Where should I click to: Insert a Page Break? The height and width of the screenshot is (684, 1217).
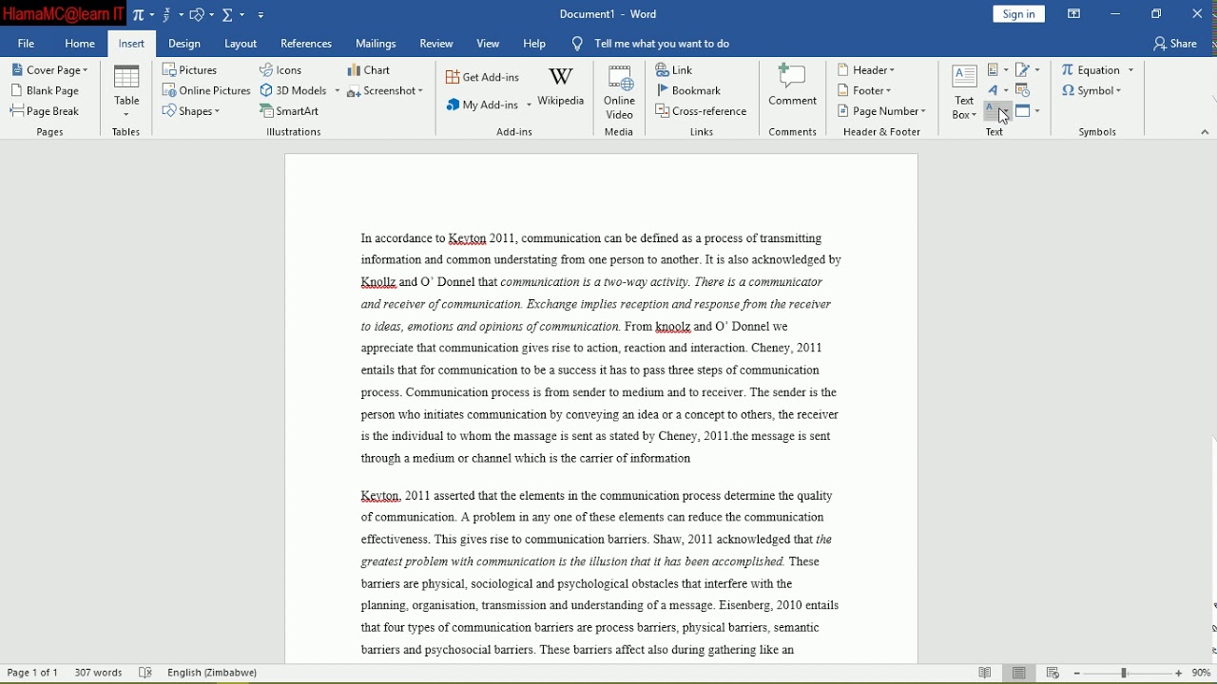pos(46,111)
